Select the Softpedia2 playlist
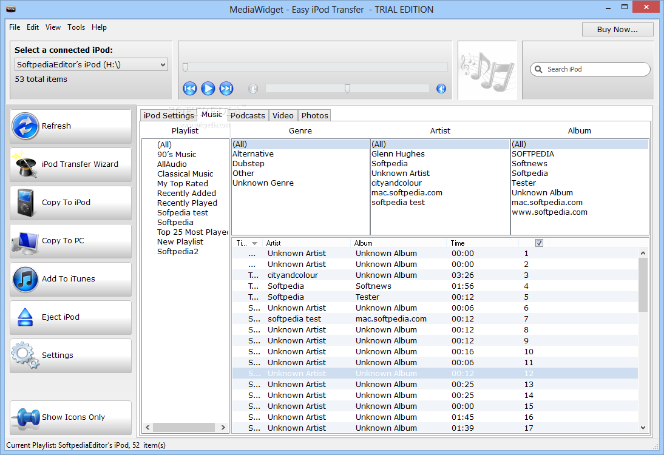 [177, 252]
